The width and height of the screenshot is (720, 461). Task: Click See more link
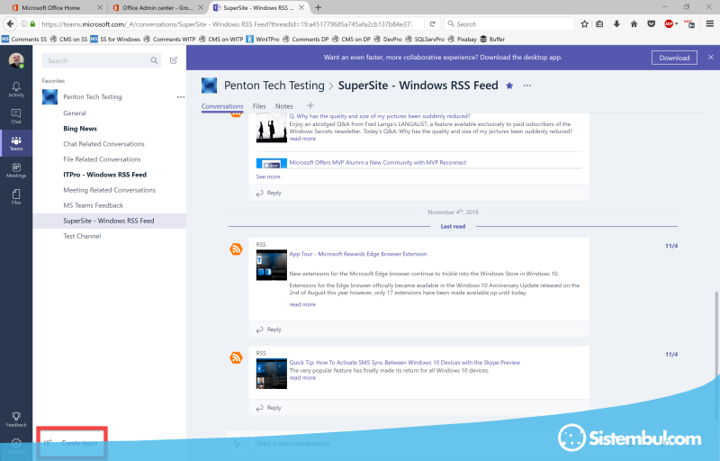coord(267,176)
